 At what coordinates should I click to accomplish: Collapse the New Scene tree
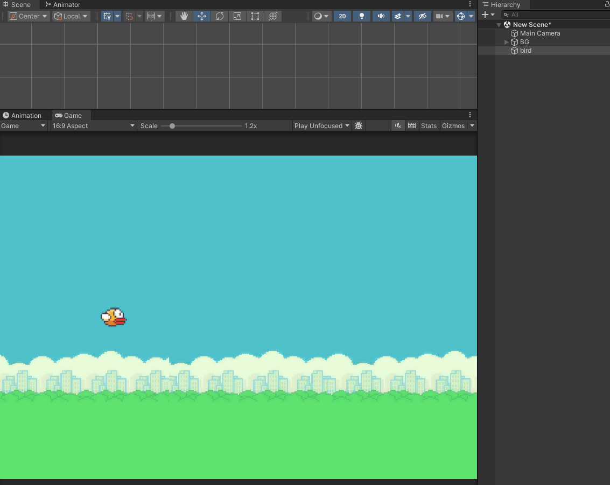point(499,25)
